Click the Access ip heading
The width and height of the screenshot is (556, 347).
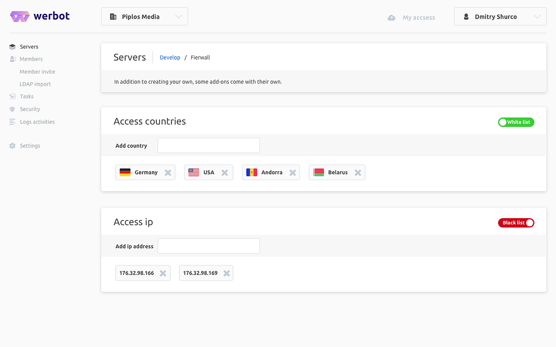pyautogui.click(x=133, y=222)
